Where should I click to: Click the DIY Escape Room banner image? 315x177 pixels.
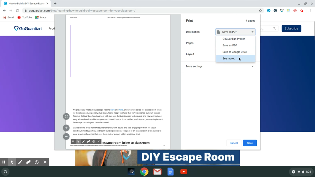click(157, 158)
